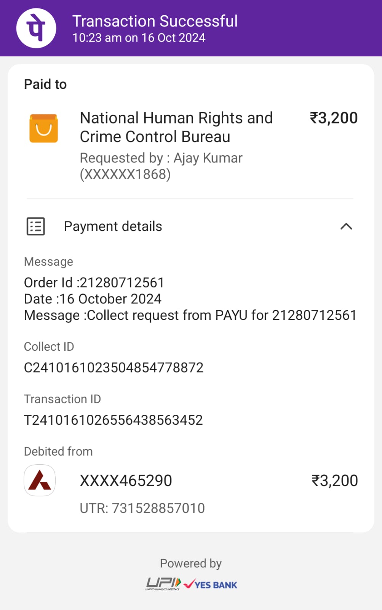
Task: Select the Transaction ID value
Action: tap(113, 420)
